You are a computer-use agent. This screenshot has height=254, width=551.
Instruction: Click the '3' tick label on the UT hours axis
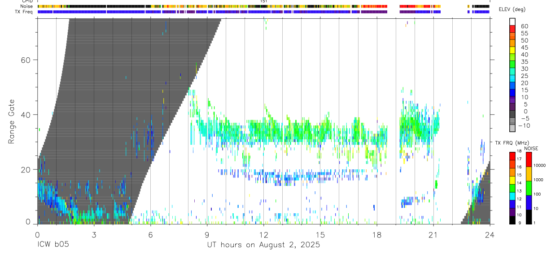[x=93, y=235]
